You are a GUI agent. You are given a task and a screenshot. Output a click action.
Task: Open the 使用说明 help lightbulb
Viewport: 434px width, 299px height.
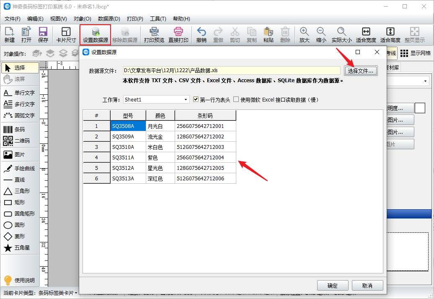pyautogui.click(x=19, y=281)
